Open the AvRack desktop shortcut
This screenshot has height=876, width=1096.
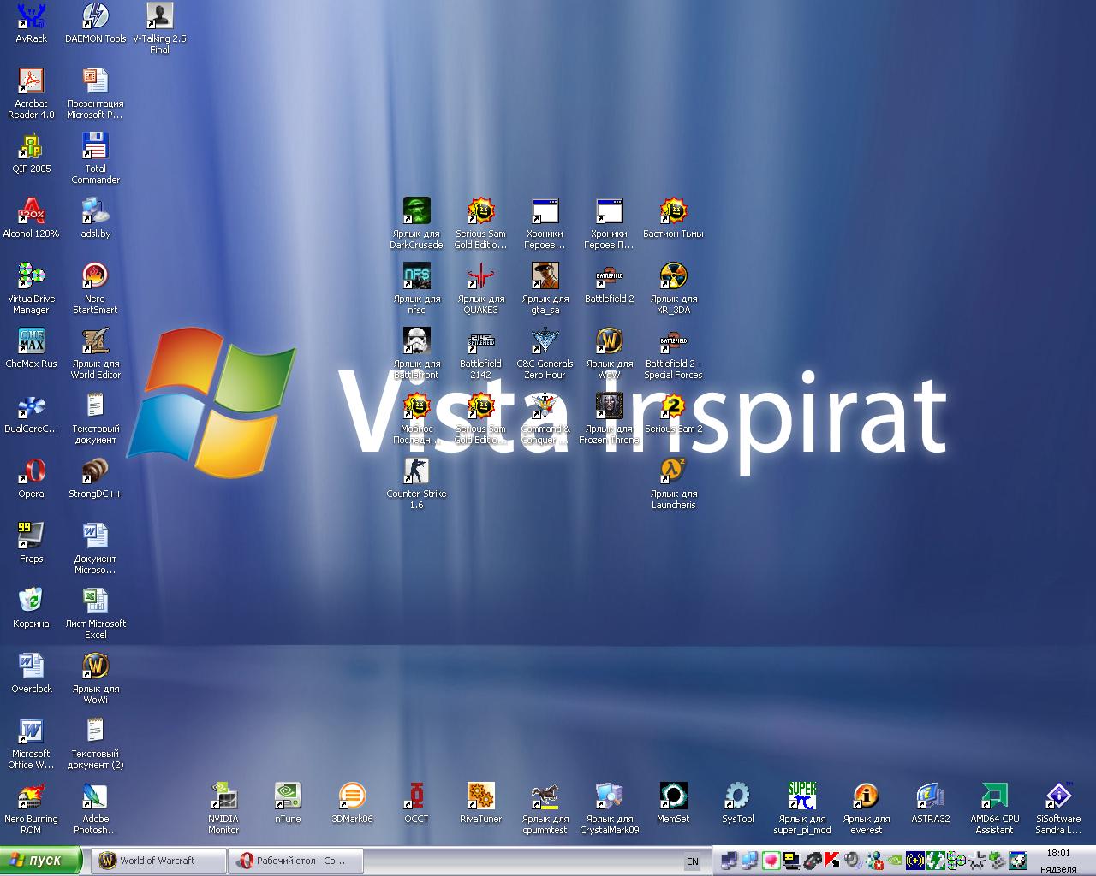point(31,15)
